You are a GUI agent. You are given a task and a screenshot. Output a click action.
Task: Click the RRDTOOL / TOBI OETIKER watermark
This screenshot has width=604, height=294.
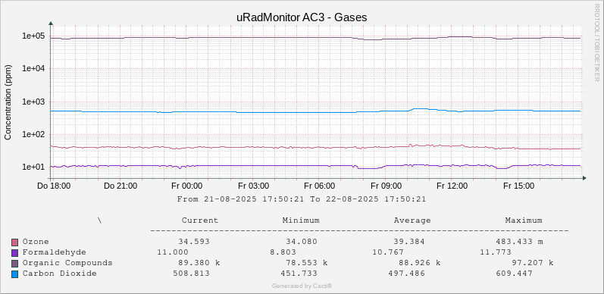click(x=596, y=42)
